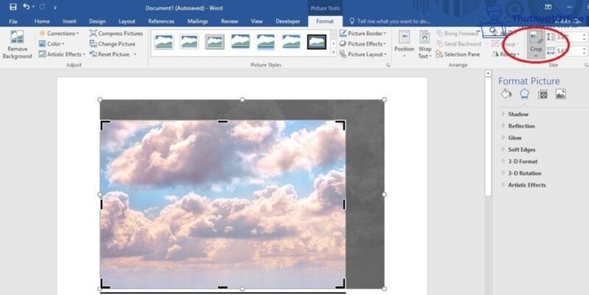Expand the Soft Edges section
Viewport: 589px width, 295px height.
coord(521,150)
